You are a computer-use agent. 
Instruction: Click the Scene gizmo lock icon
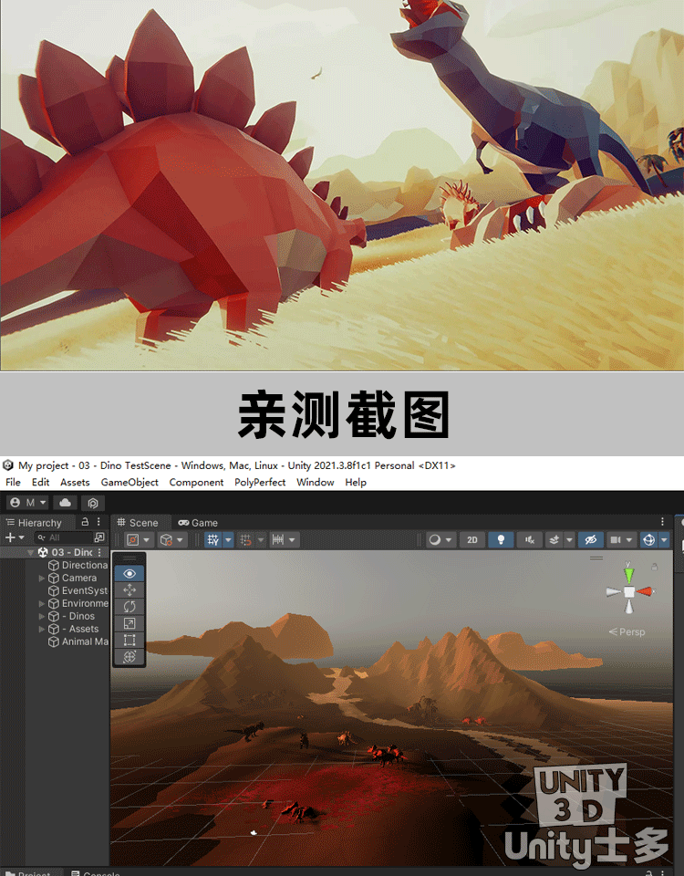(x=655, y=567)
